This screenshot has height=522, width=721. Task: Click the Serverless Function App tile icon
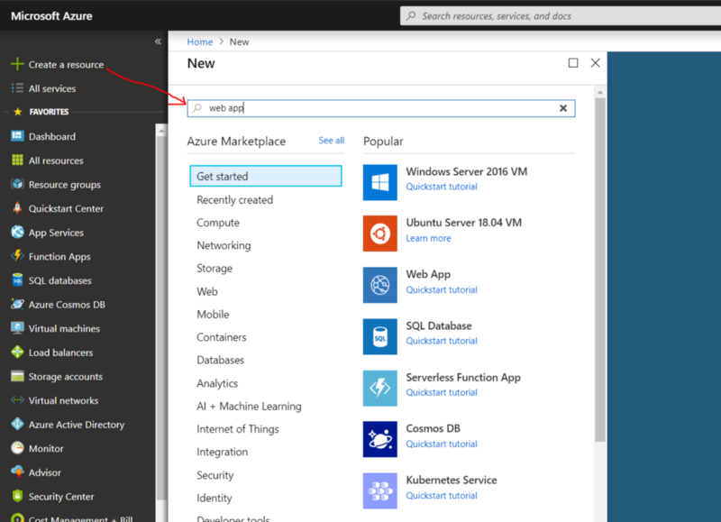[x=379, y=389]
